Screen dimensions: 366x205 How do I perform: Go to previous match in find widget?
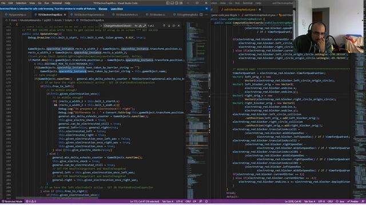(164, 26)
